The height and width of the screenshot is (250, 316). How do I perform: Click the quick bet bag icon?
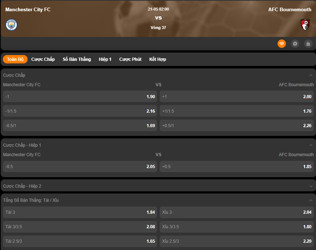click(308, 43)
